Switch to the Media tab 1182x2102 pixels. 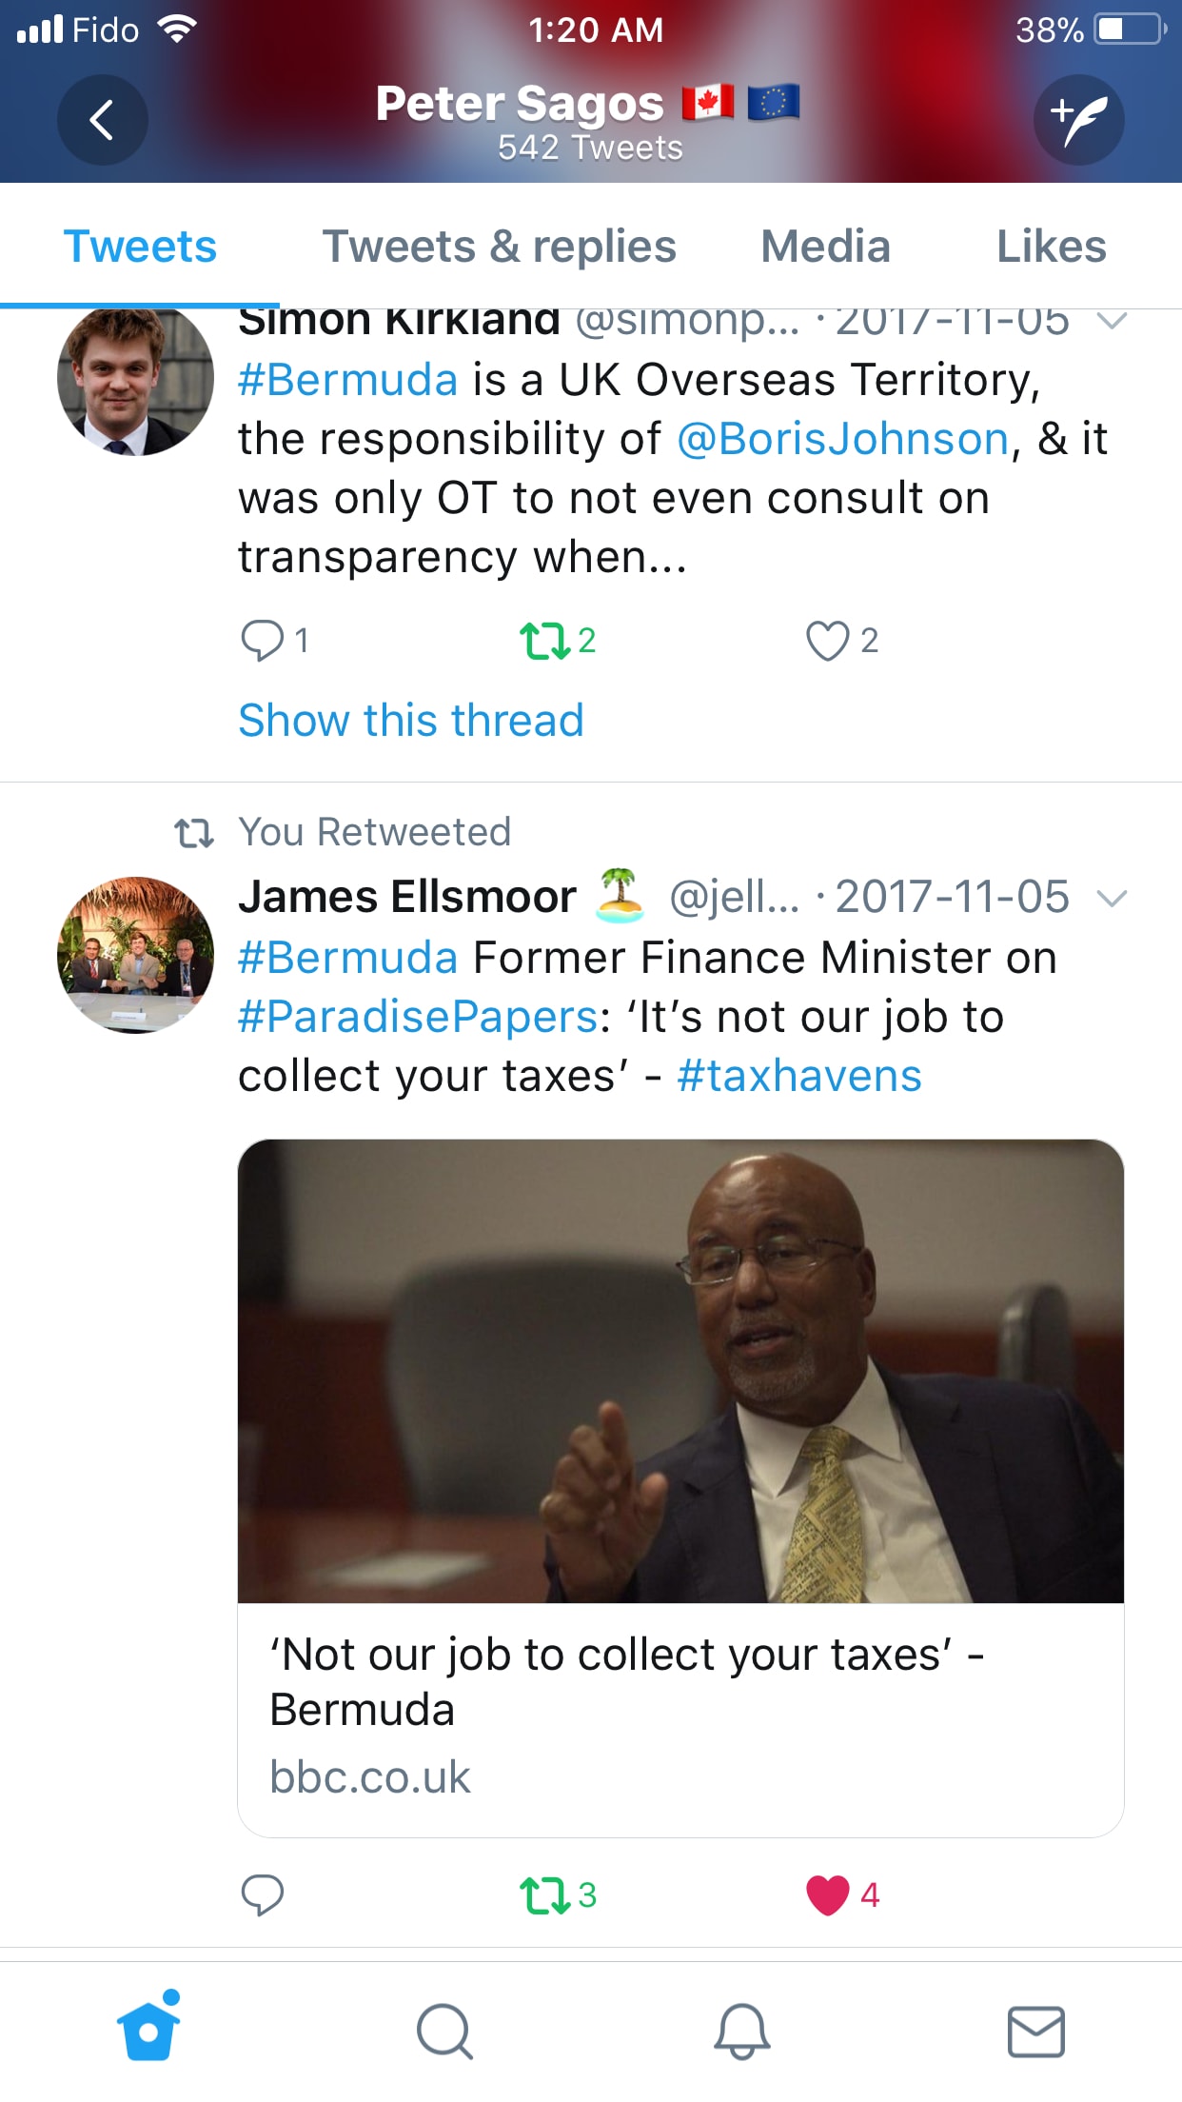(826, 247)
